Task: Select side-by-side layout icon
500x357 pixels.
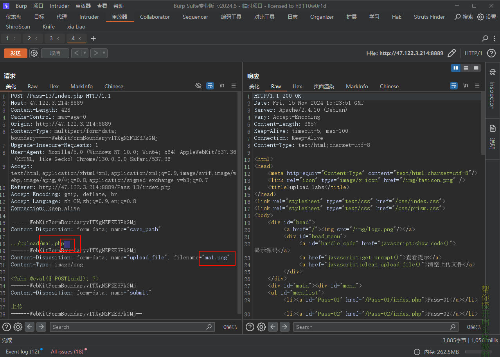Action: coord(455,68)
